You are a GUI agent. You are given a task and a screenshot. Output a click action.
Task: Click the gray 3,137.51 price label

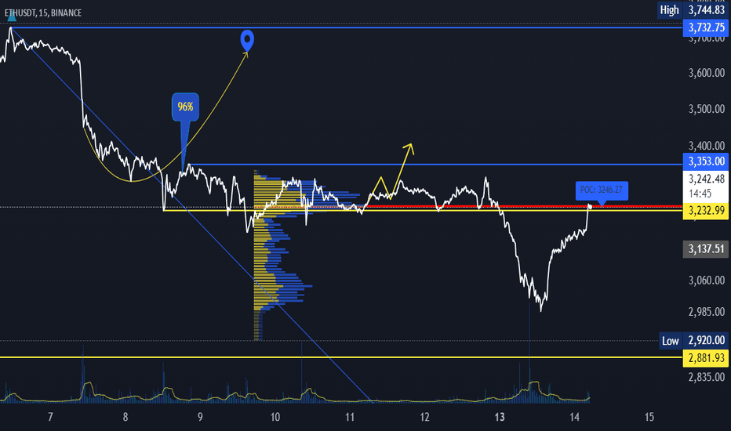[706, 249]
